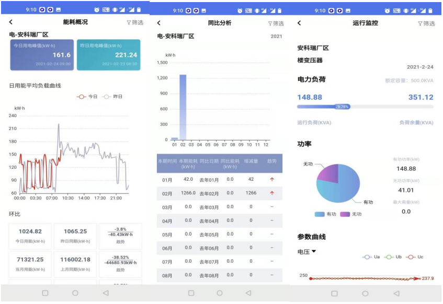Select the 116002.18 上月同期 cell
The image size is (443, 304).
pos(75,264)
